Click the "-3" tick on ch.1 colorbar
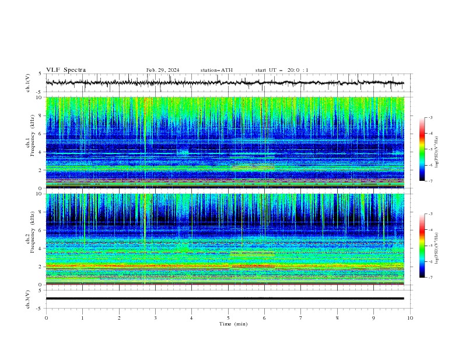The image size is (462, 357). click(430, 117)
